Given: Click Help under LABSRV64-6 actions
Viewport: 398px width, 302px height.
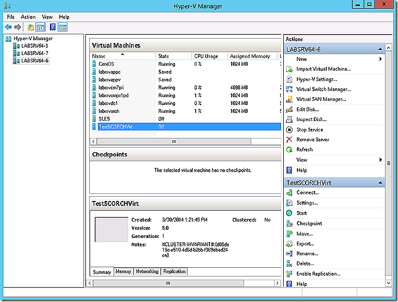Looking at the screenshot, I should coord(302,170).
